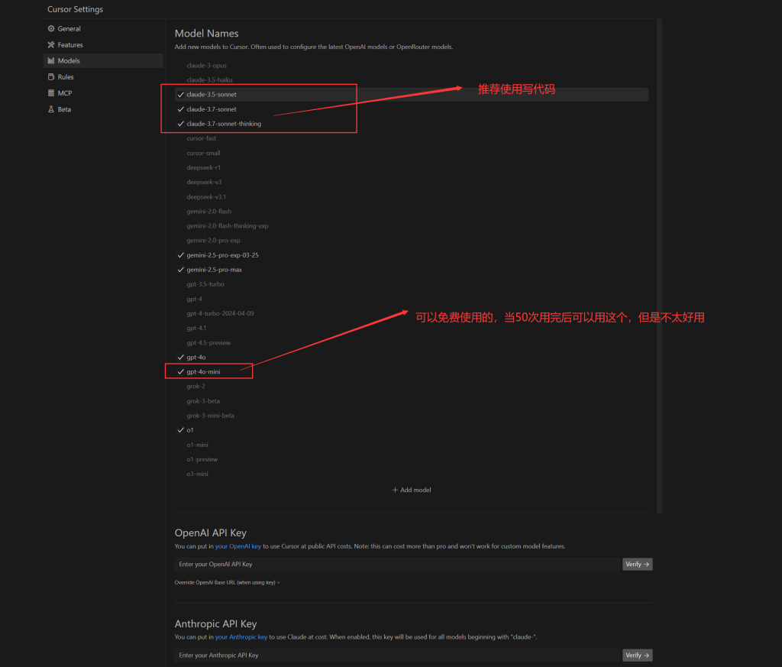The width and height of the screenshot is (782, 667).
Task: Verify the OpenAI API key
Action: coord(638,564)
